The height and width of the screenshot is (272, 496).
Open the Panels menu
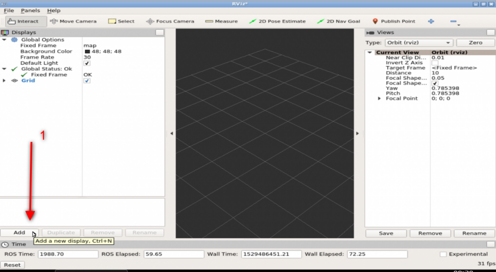point(31,11)
